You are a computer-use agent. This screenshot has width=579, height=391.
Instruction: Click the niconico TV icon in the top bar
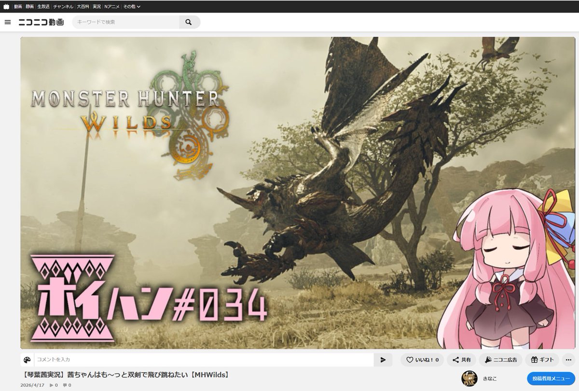pyautogui.click(x=6, y=7)
